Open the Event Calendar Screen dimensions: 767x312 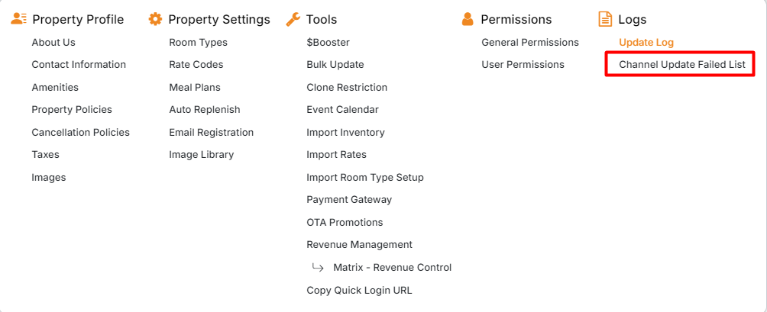coord(342,110)
